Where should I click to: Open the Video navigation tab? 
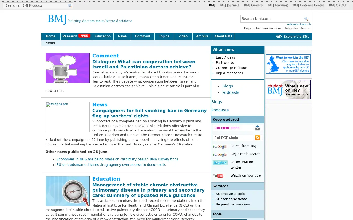coord(183,36)
